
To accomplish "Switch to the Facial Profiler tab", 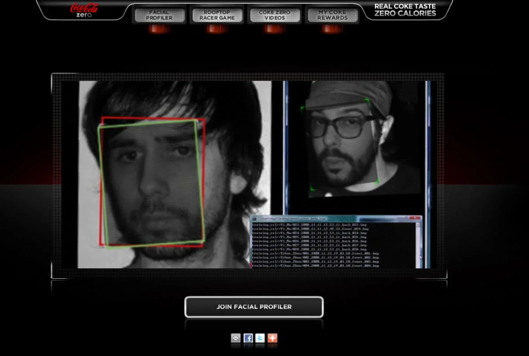I will [x=160, y=15].
